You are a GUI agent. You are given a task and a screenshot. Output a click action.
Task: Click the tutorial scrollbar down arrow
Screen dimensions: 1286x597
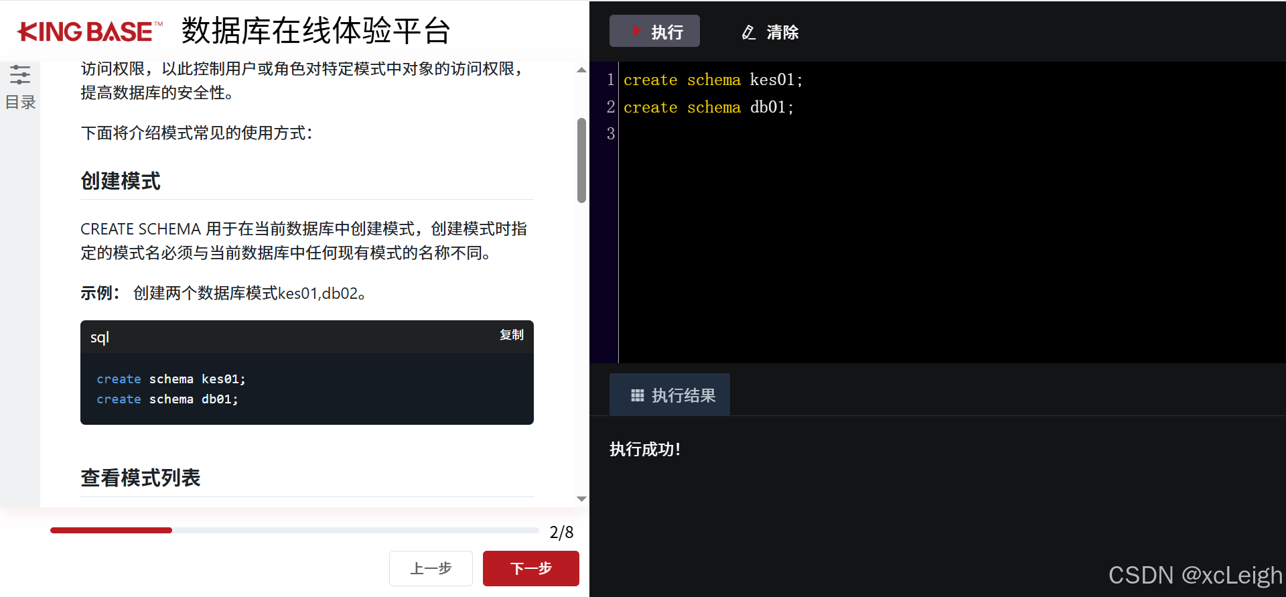click(x=581, y=499)
